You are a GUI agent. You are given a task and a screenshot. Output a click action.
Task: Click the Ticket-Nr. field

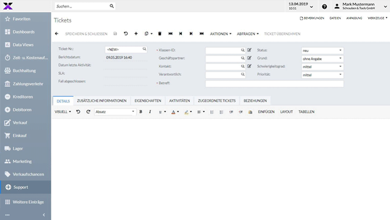click(126, 50)
